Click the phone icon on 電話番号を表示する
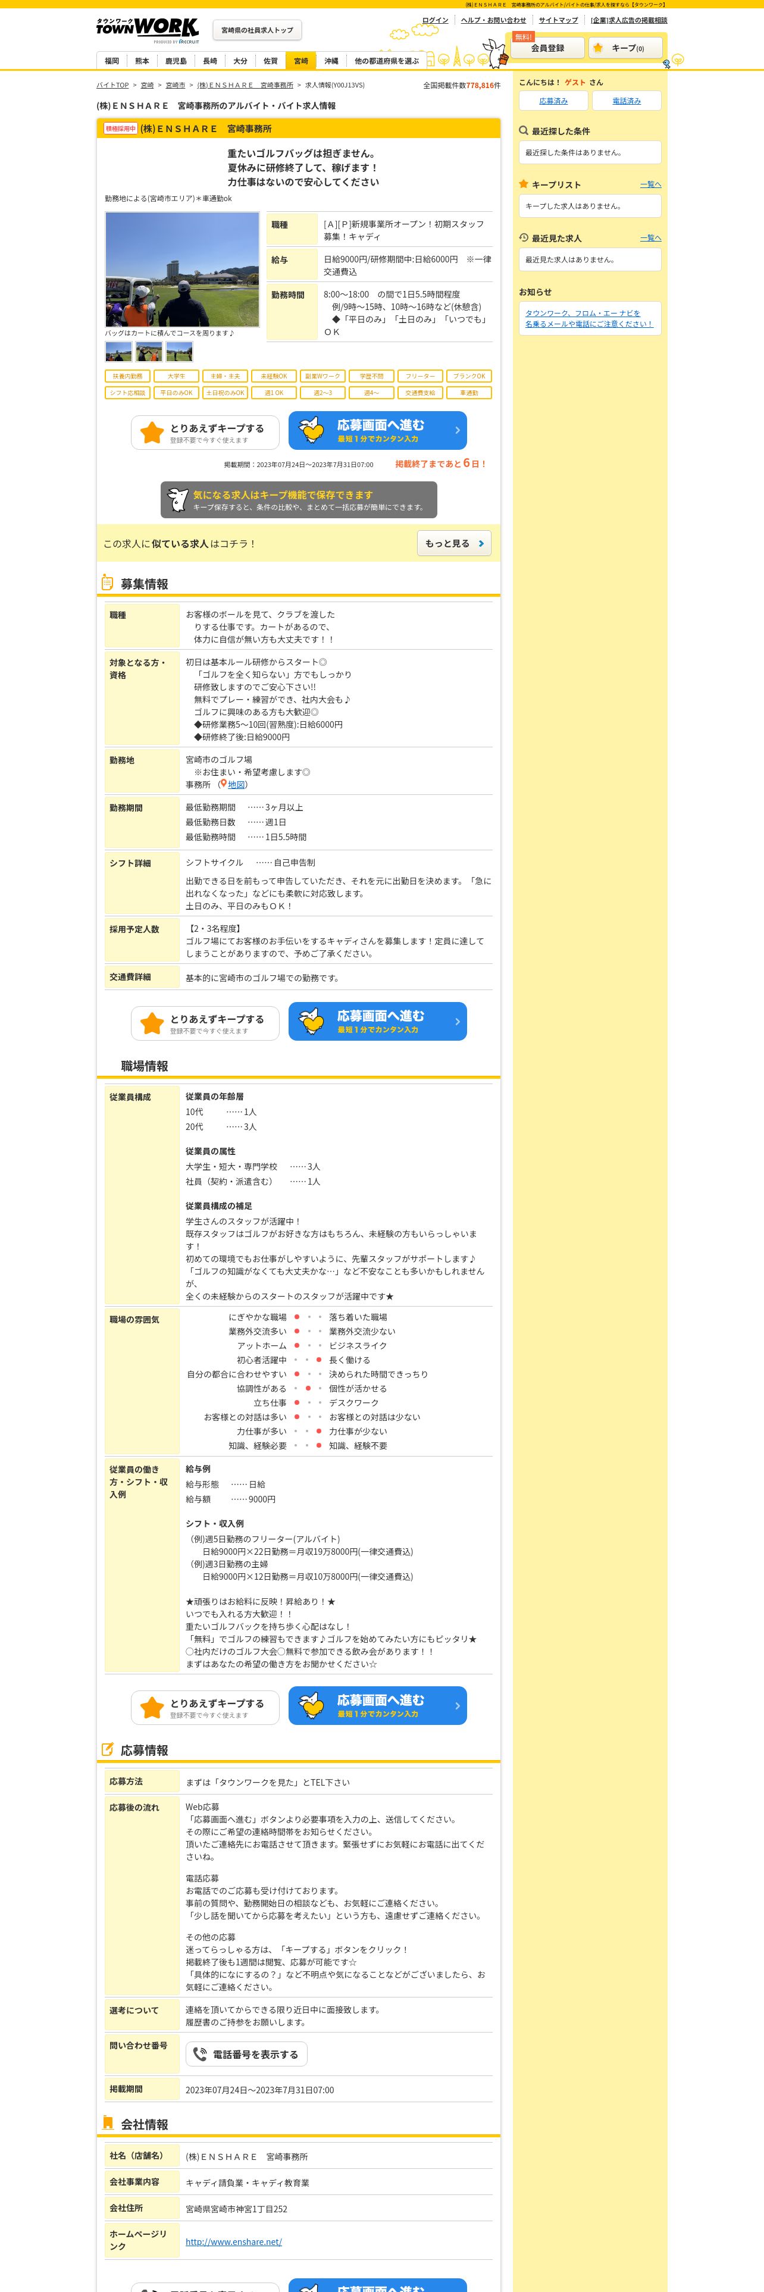Viewport: 764px width, 2292px height. (x=200, y=2055)
